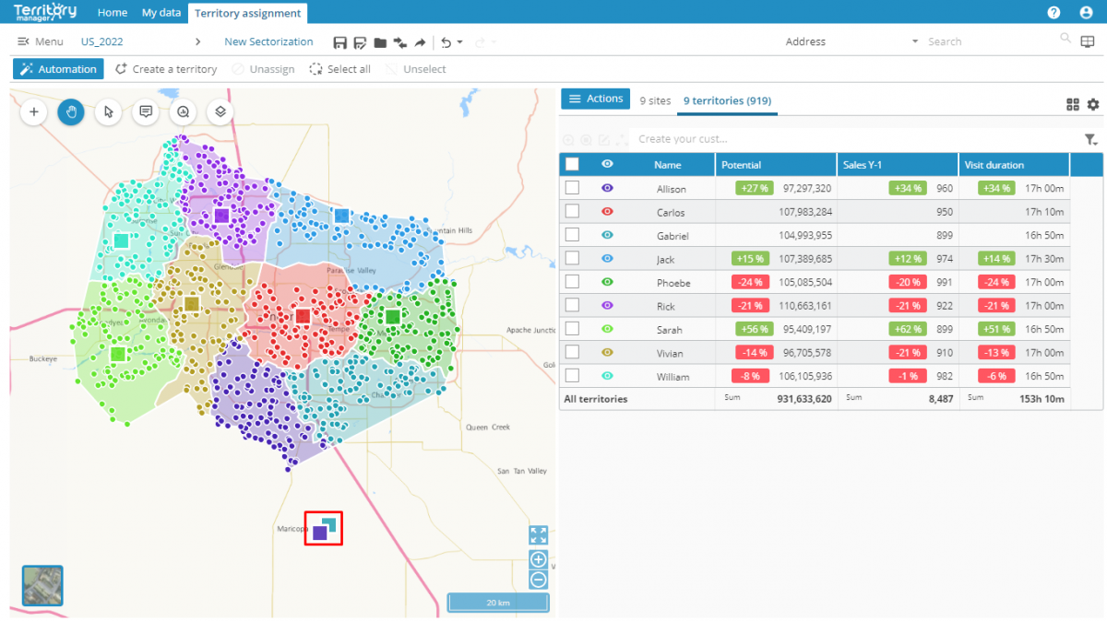Check the box for Allison's territory
Viewport: 1107px width, 621px height.
pyautogui.click(x=572, y=188)
